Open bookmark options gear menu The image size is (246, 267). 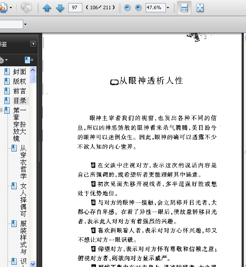click(x=4, y=60)
